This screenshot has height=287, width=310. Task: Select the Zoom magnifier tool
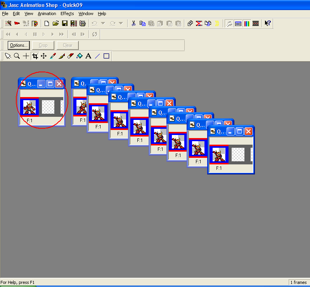pyautogui.click(x=17, y=56)
